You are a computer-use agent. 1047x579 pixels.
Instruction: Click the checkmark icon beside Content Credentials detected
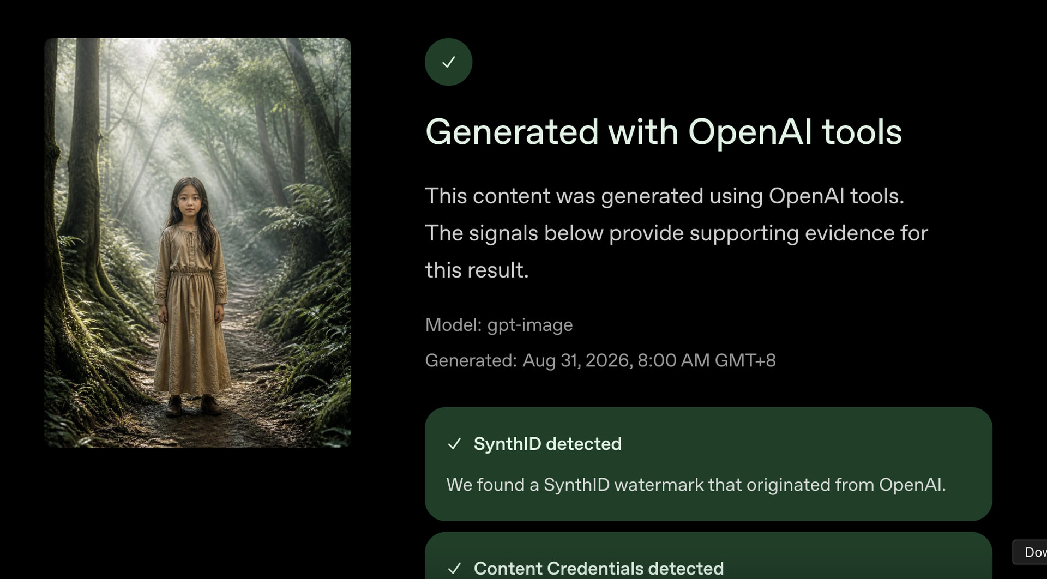tap(454, 568)
